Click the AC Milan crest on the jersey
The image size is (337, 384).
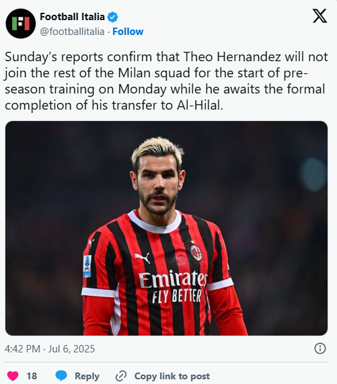196,252
